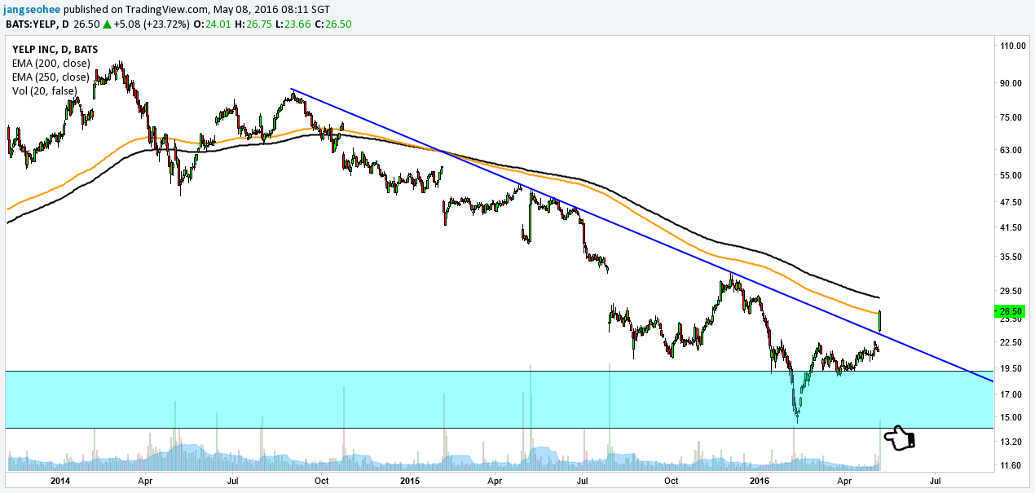Image resolution: width=1035 pixels, height=493 pixels.
Task: Click the pointing hand icon on chart
Action: tap(899, 438)
